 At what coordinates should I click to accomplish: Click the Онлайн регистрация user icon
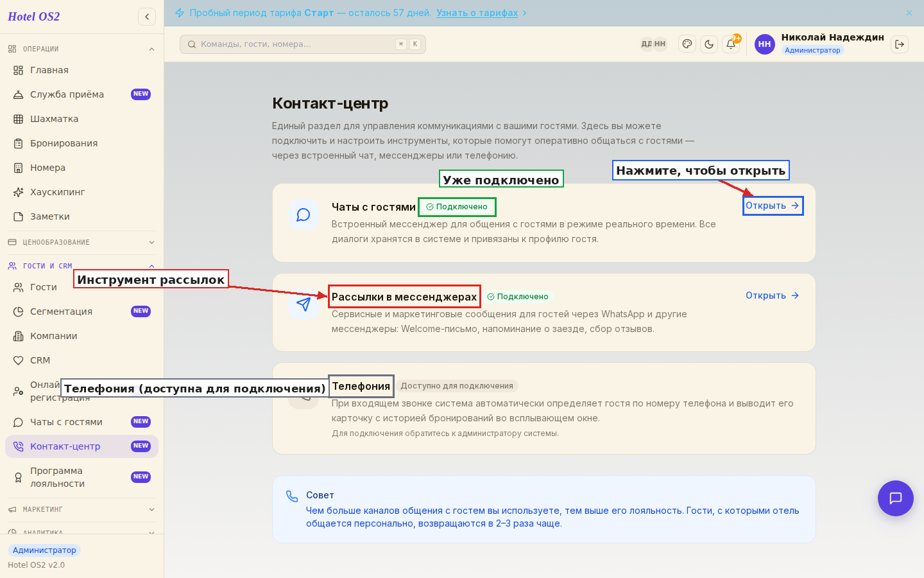[x=19, y=391]
